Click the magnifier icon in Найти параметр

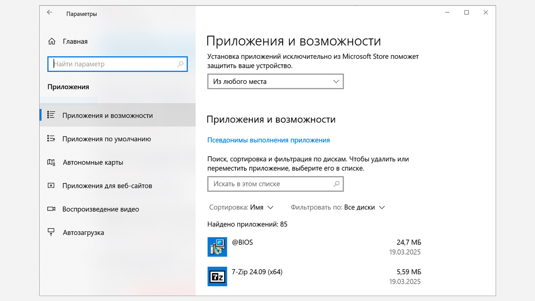181,64
